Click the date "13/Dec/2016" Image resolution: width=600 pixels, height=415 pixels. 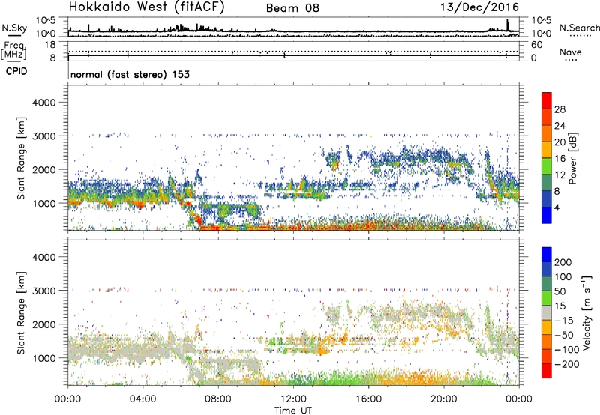[x=479, y=7]
